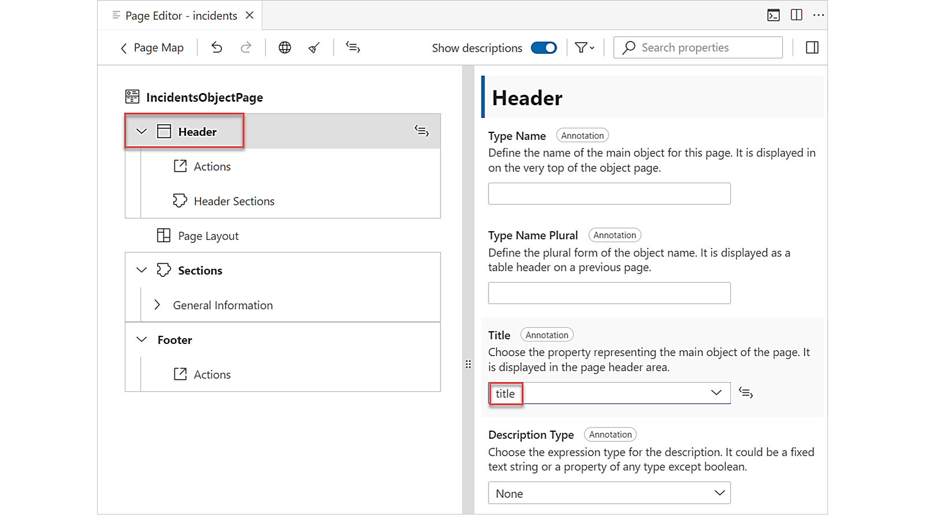This screenshot has height=515, width=925.
Task: Select IncidentsObjectPage root node
Action: tap(205, 97)
